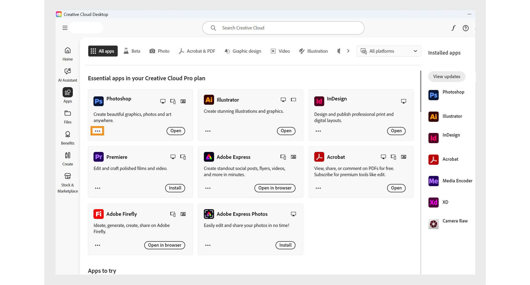Click Acrobat icon in Installed apps
Screen dimensions: 530x285
coord(433,159)
